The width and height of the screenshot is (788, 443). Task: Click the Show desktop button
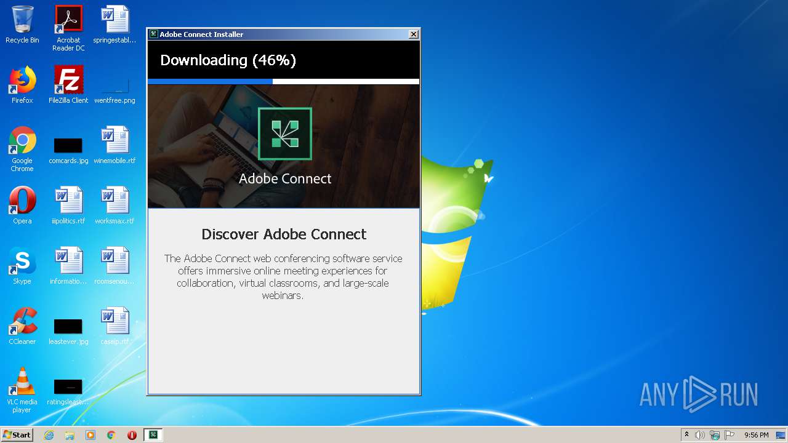point(781,435)
